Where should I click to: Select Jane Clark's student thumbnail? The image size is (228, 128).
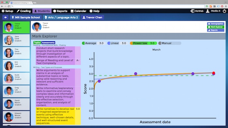pos(16,40)
